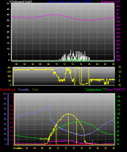Image resolution: width=127 pixels, height=152 pixels.
Task: Click the '1.1' rainfall axis value
Action: 11,97
